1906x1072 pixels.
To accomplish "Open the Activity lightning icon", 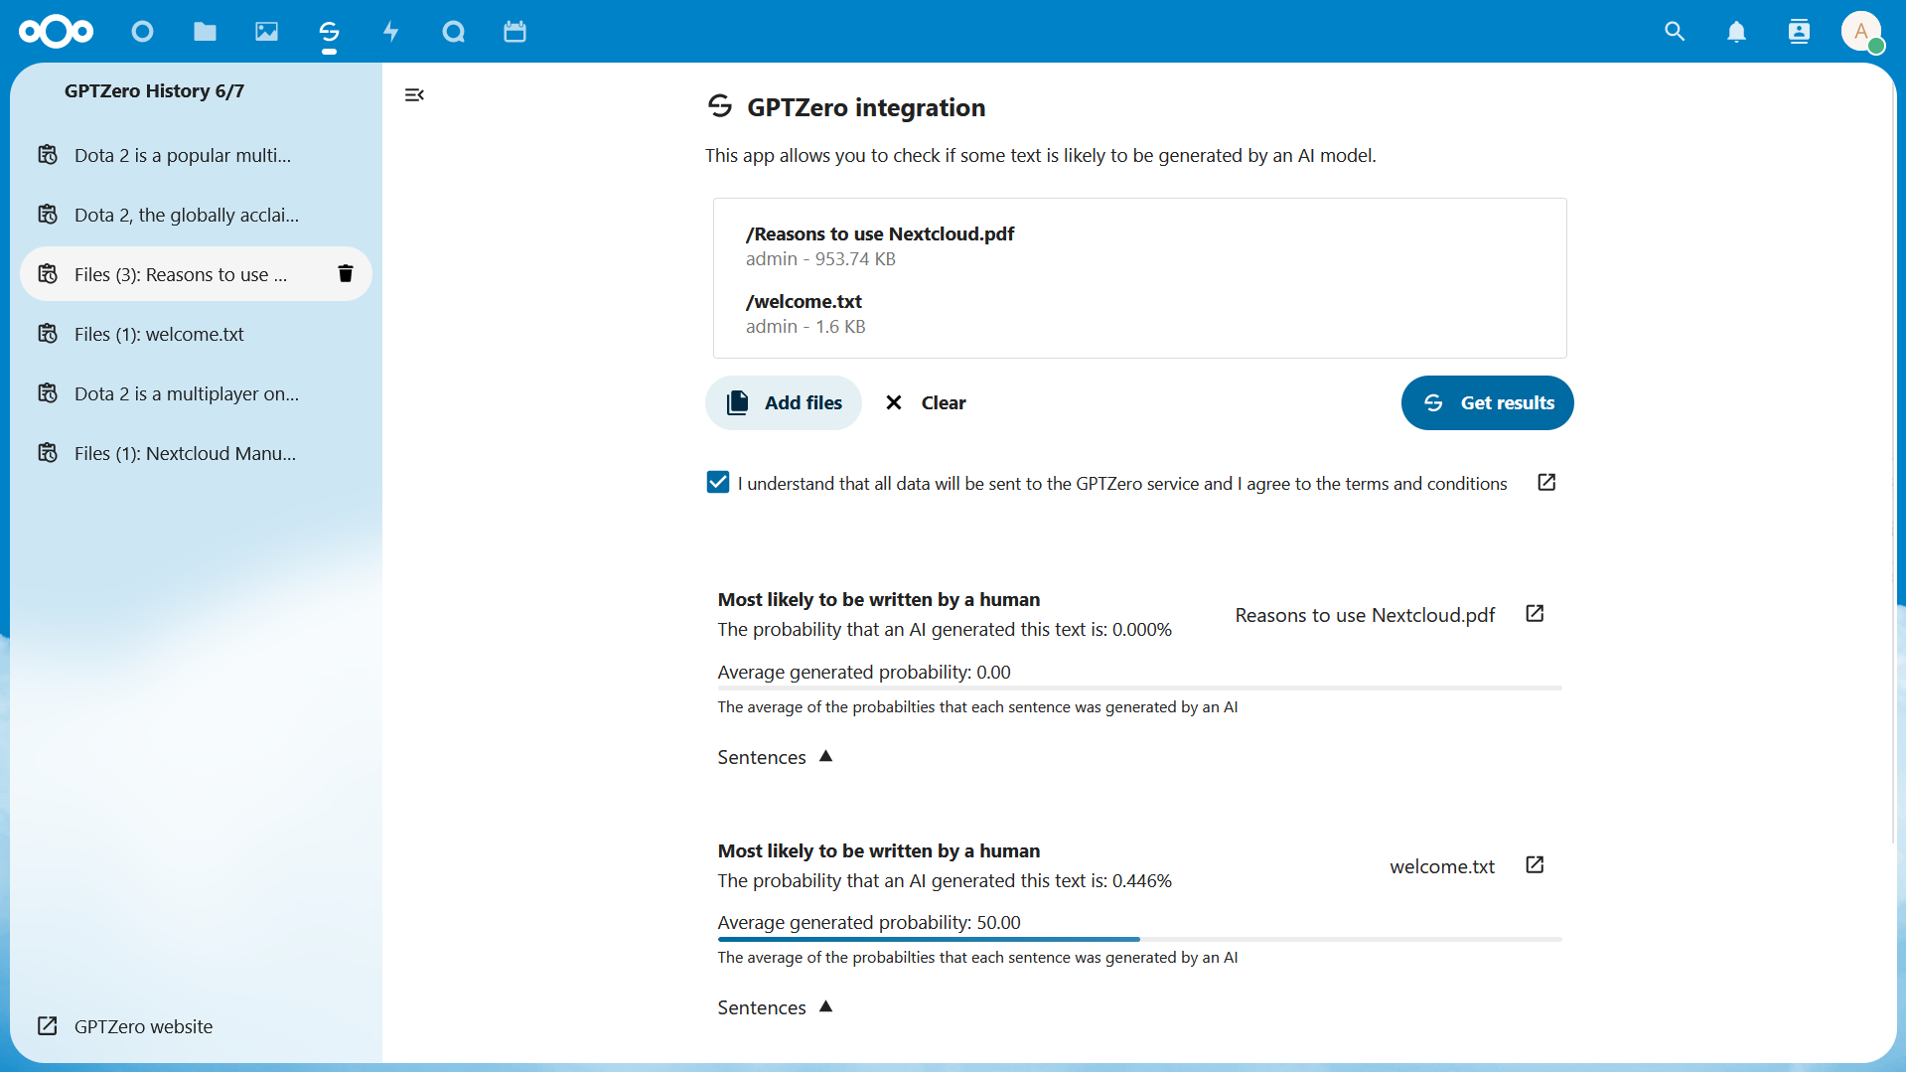I will [391, 32].
